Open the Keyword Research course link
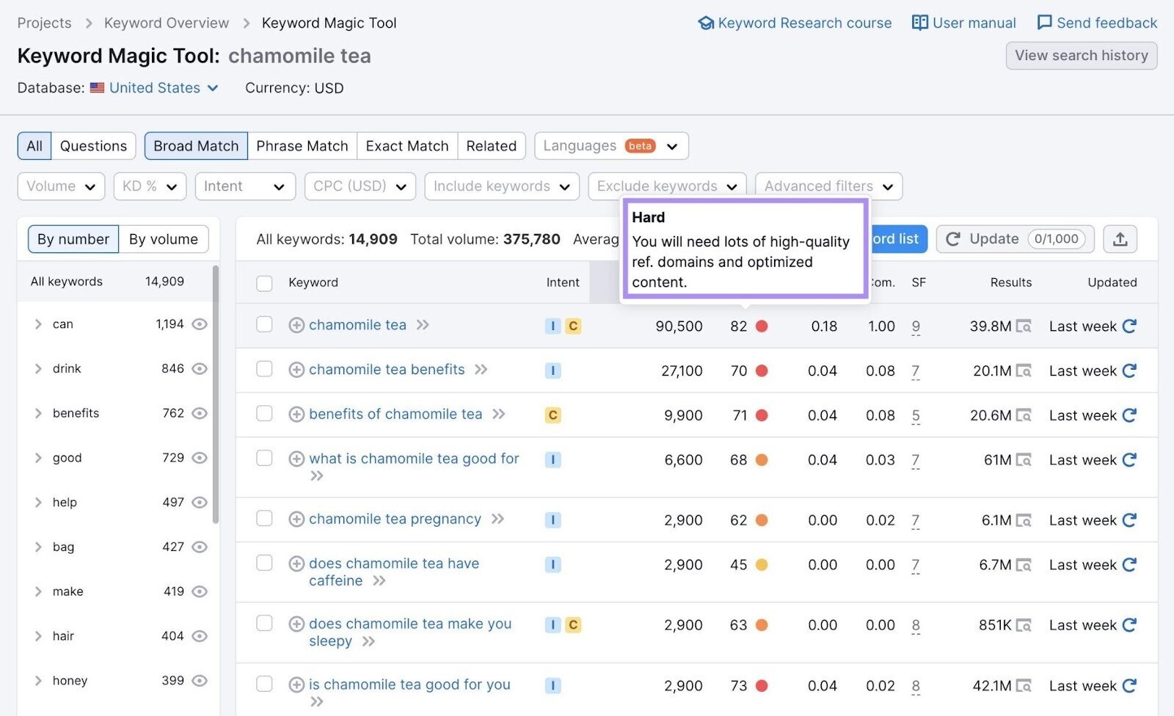This screenshot has width=1174, height=716. click(x=795, y=23)
